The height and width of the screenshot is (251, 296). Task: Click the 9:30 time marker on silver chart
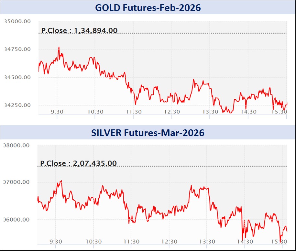point(56,242)
